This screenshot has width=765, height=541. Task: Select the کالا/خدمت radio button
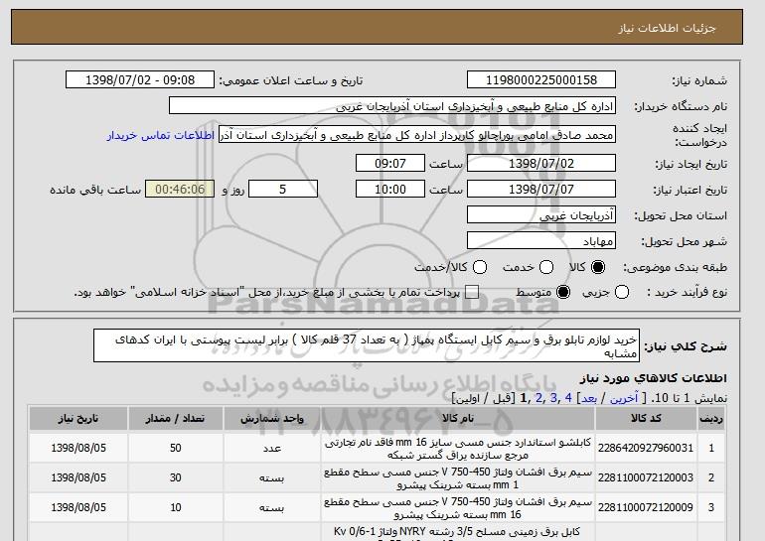pos(480,267)
